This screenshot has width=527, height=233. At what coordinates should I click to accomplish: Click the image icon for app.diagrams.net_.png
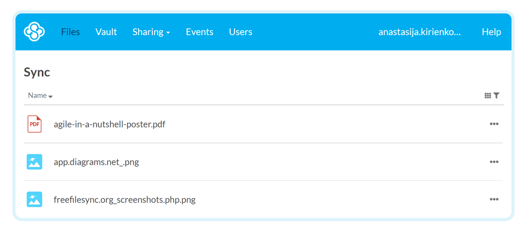coord(34,162)
